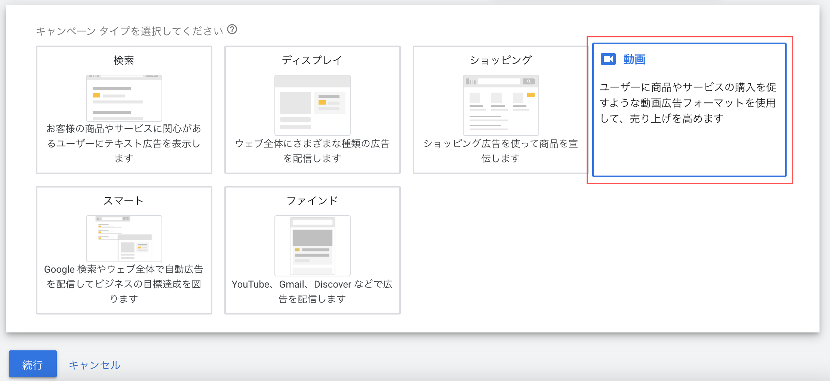Click the 動画 heading text
830x381 pixels.
coord(634,59)
